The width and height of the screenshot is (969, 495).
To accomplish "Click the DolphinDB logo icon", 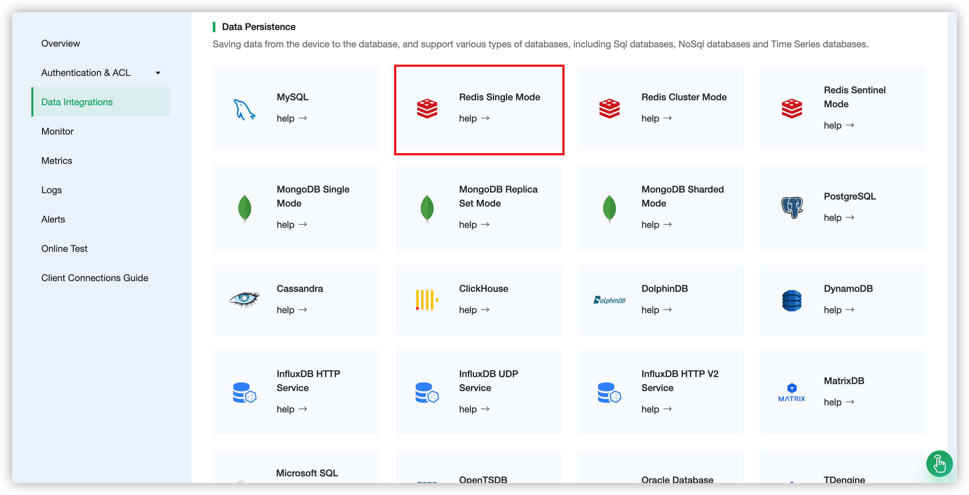I will click(610, 300).
